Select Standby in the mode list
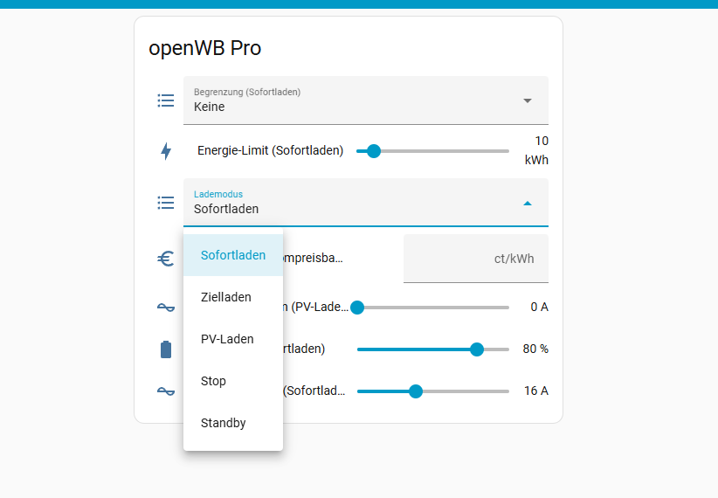 click(233, 423)
